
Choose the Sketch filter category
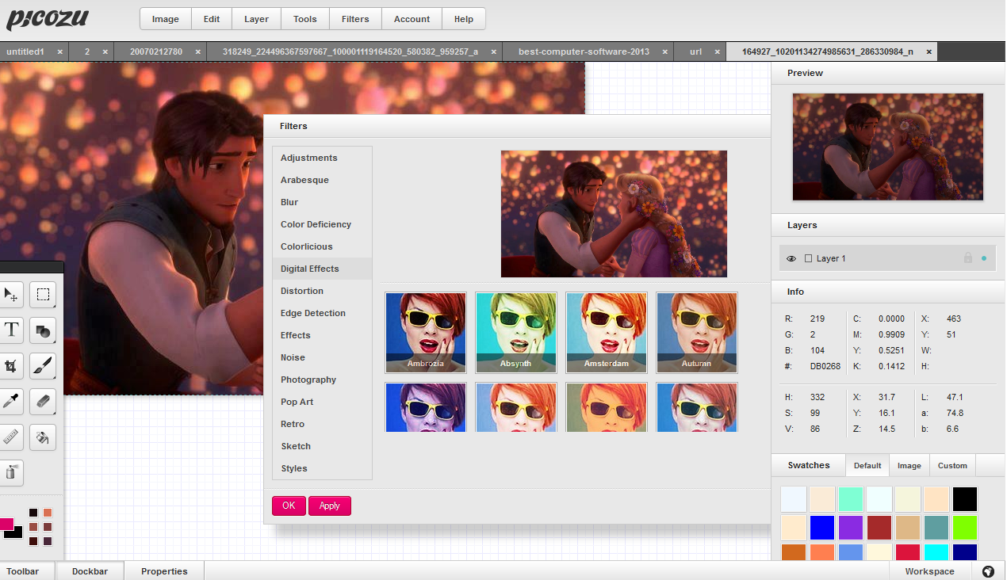click(x=322, y=446)
